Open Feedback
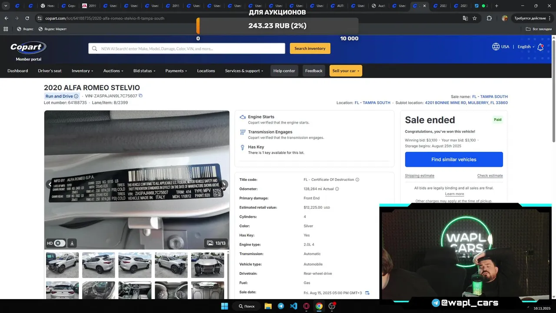Screen dimensions: 556x313 click(314, 71)
